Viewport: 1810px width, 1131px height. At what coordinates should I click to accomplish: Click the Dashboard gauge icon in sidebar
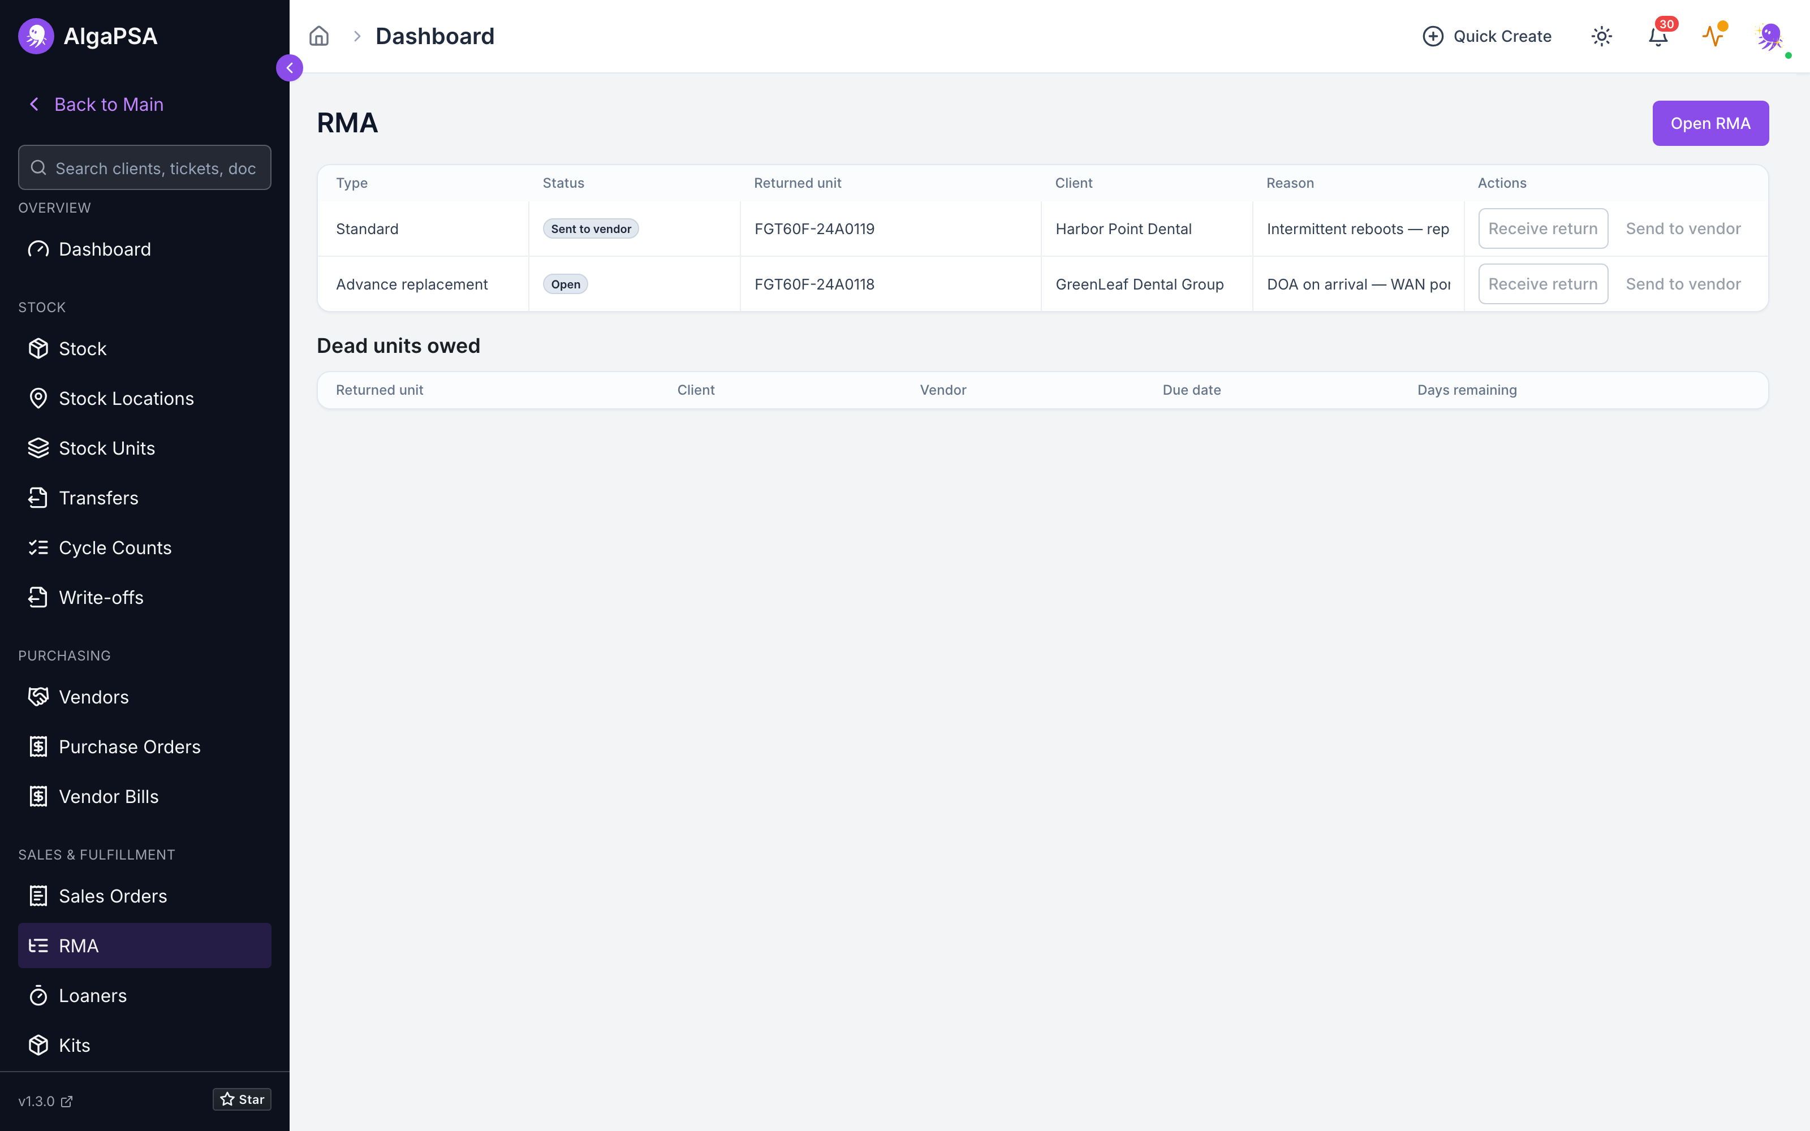38,249
